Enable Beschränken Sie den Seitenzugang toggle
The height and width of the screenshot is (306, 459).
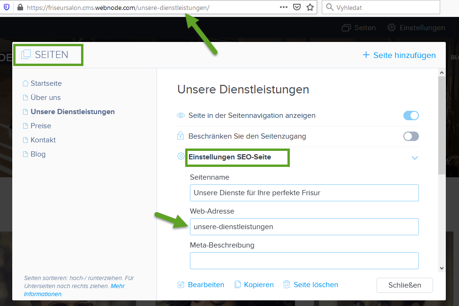pyautogui.click(x=411, y=136)
